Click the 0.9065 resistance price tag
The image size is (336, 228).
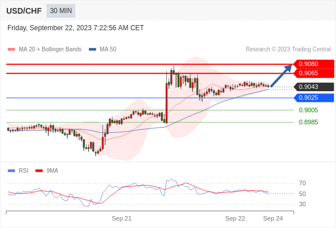click(314, 74)
